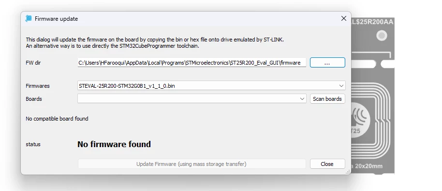Click the Firmware update app icon in title bar

coord(29,18)
